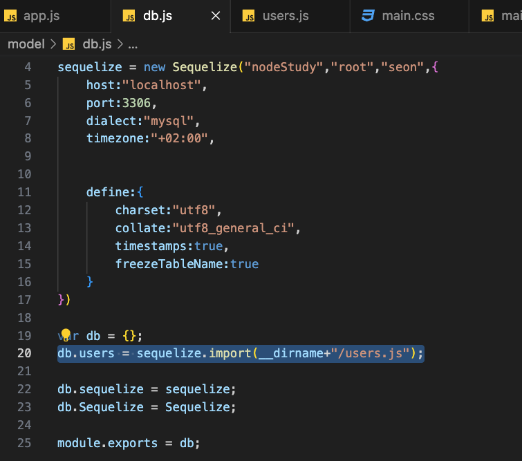The image size is (522, 461).
Task: Open the breadcrumb ellipsis symbol list
Action: pyautogui.click(x=133, y=45)
